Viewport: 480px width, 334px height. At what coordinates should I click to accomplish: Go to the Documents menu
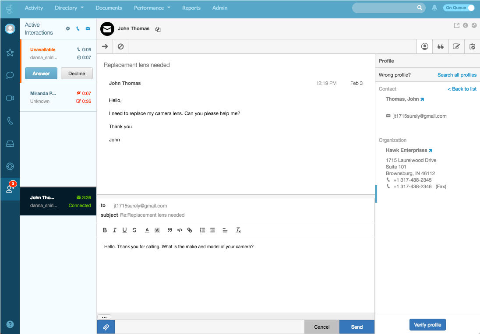(109, 8)
